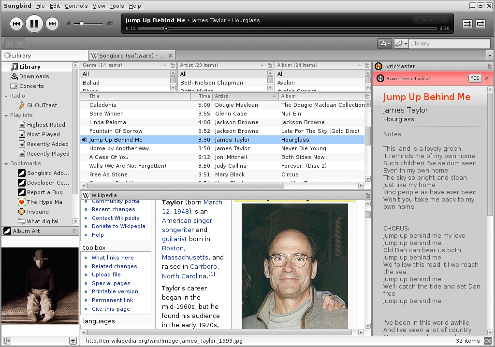Open the Tools menu
Viewport: 495px width, 347px height.
(x=117, y=6)
